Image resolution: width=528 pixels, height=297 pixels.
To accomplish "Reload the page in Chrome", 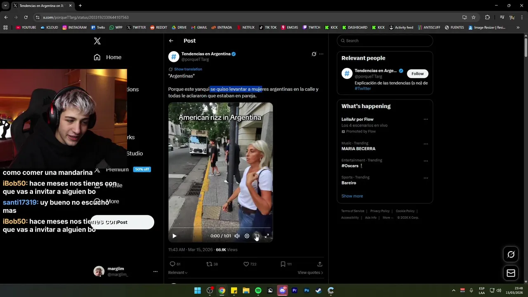I will pyautogui.click(x=26, y=17).
